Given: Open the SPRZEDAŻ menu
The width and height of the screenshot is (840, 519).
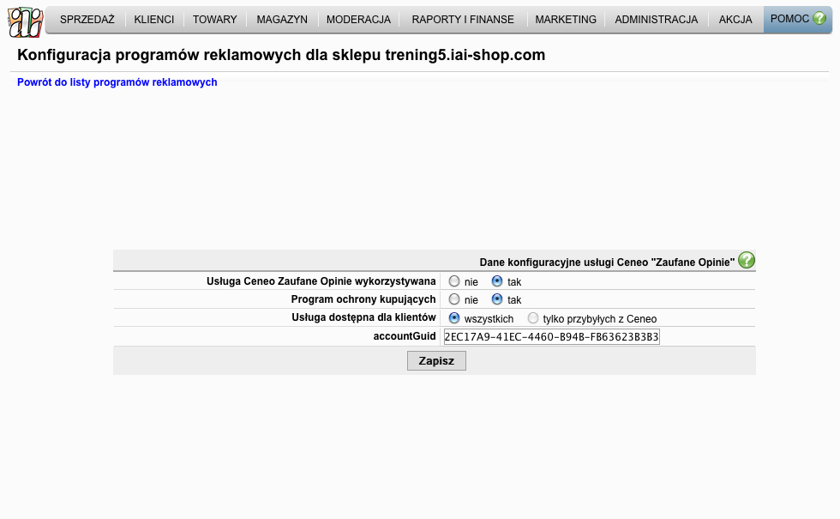Looking at the screenshot, I should (x=87, y=19).
